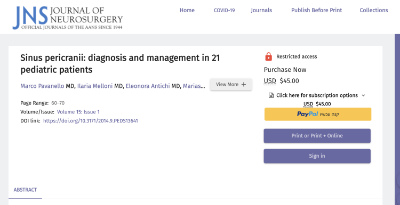Click the article title Sinus pericranii
This screenshot has width=400, height=205.
coord(120,64)
